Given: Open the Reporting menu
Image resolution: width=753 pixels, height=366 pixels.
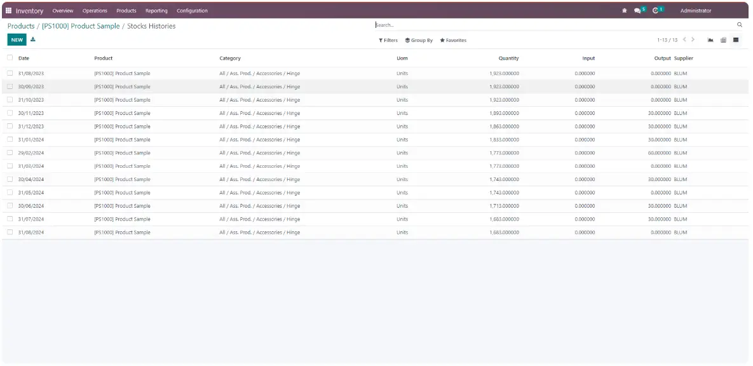Looking at the screenshot, I should click(156, 11).
